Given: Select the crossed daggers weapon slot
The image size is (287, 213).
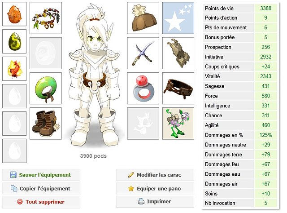Looking at the screenshot, I should click(143, 53).
